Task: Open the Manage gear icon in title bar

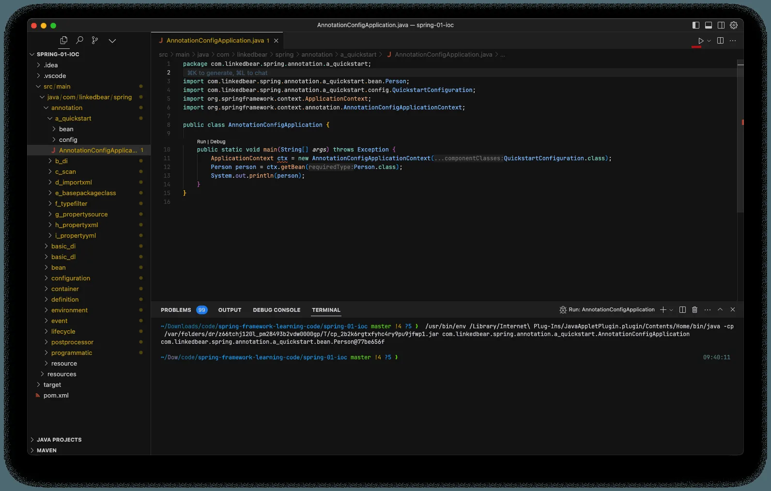Action: click(x=734, y=25)
